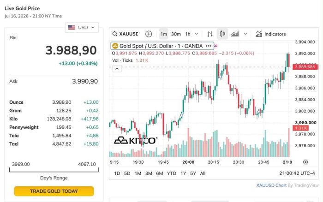The image size is (323, 202).
Task: Collapse the legend with the up chevron
Action: tap(117, 69)
